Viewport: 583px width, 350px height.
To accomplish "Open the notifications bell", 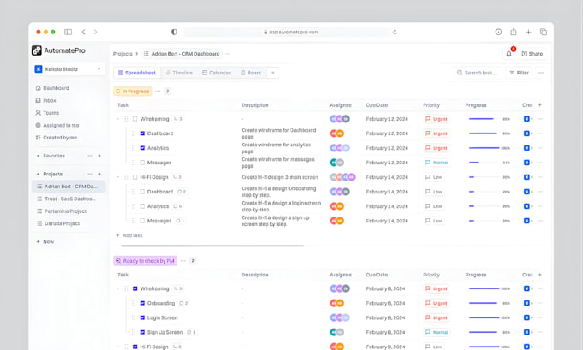I will click(x=508, y=54).
